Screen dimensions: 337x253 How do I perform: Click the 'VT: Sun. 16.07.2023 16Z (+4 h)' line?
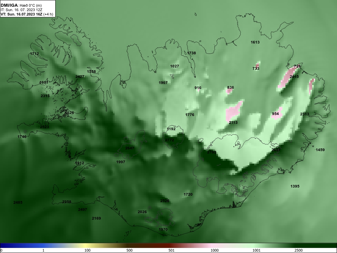[27, 14]
